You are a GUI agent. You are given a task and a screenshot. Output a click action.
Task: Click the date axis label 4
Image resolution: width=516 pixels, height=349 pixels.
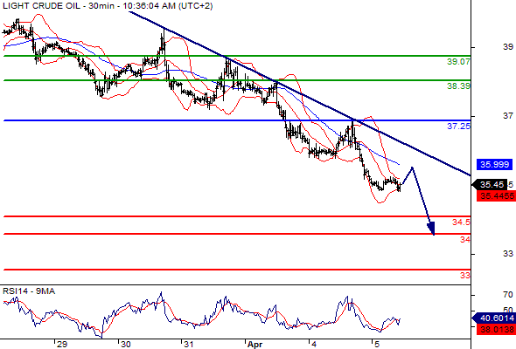coord(314,345)
